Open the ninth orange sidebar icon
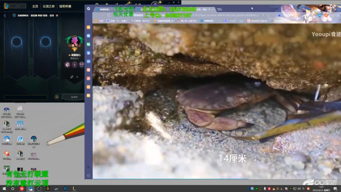The image size is (341, 192). 88,95
